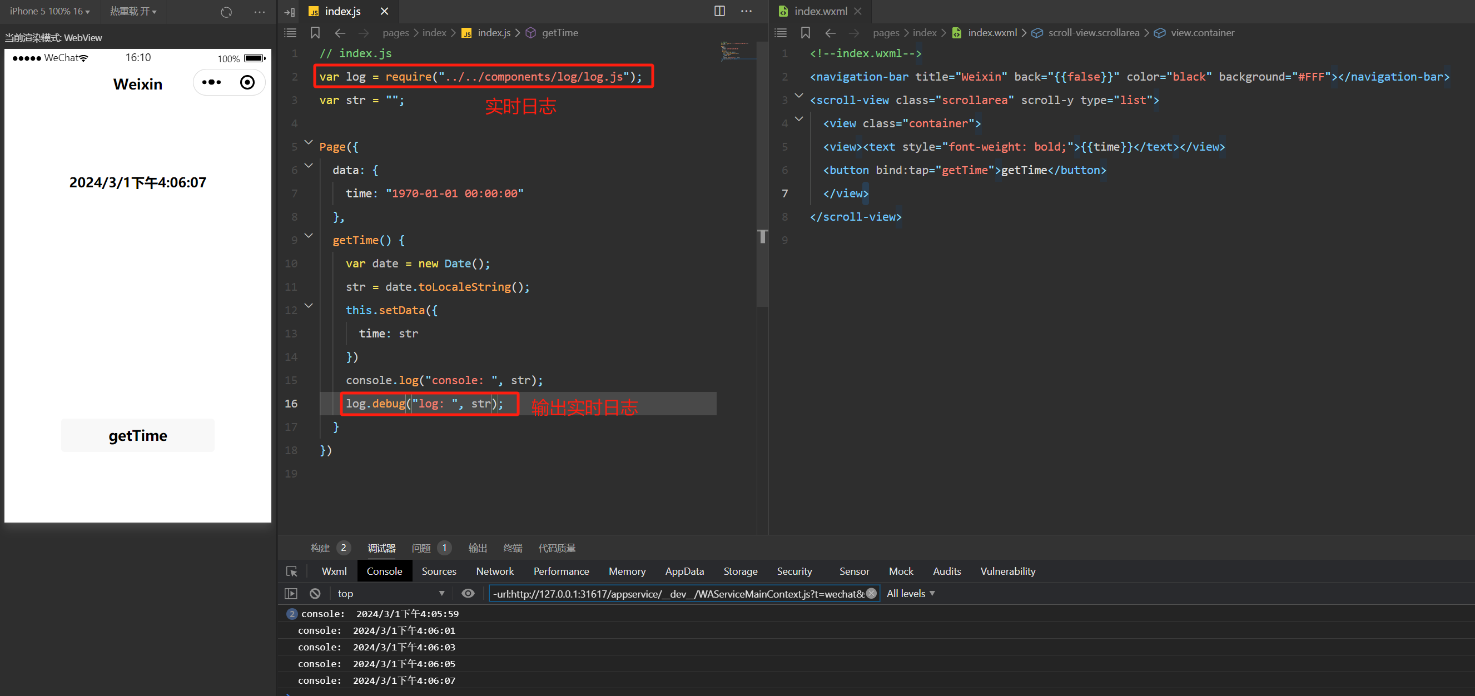Click the clear console icon
Viewport: 1475px width, 696px height.
[x=315, y=594]
